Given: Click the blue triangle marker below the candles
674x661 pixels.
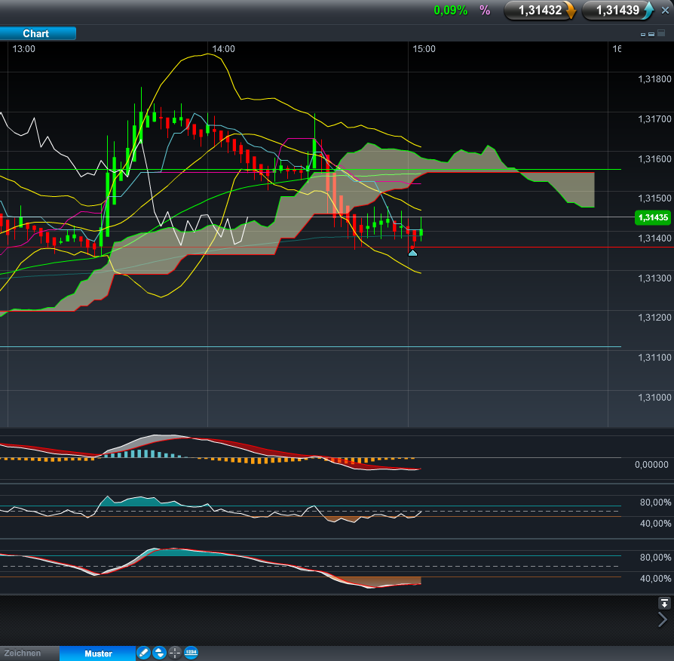Looking at the screenshot, I should (412, 253).
